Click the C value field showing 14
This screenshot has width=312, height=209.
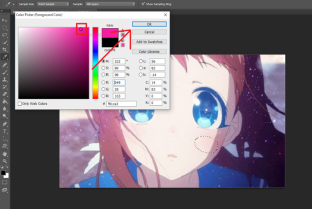pos(156,83)
